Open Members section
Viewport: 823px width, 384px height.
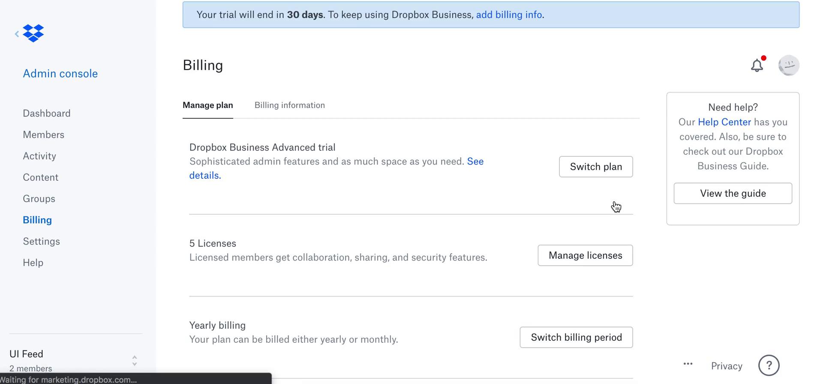coord(44,135)
